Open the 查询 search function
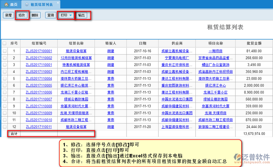The height and width of the screenshot is (167, 273). click(50, 15)
